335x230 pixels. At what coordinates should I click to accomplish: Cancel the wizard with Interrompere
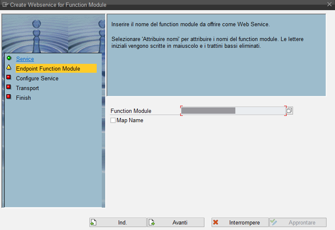pos(240,222)
